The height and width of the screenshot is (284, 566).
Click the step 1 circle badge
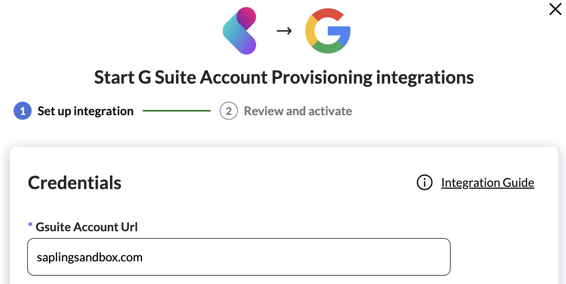tap(23, 111)
